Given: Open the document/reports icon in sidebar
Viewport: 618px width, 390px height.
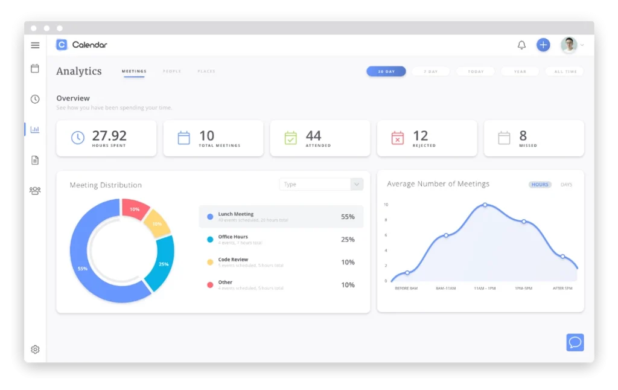Looking at the screenshot, I should 35,159.
